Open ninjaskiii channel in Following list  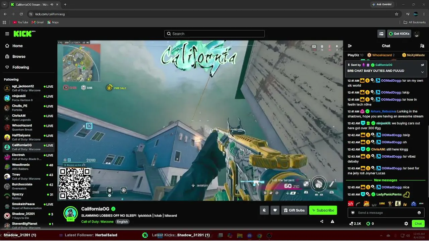point(28,98)
